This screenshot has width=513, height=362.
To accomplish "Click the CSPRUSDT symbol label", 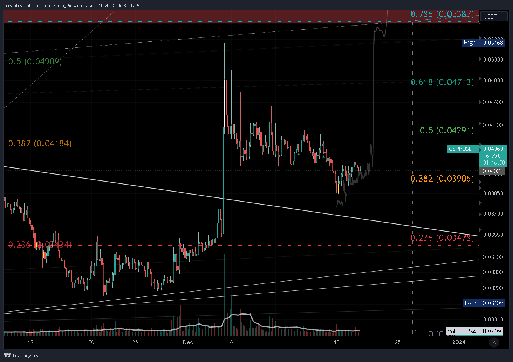I will [x=462, y=149].
